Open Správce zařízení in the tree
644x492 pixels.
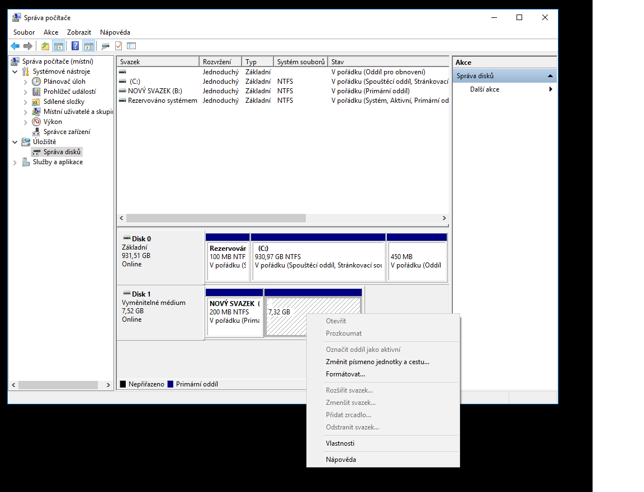tap(67, 132)
